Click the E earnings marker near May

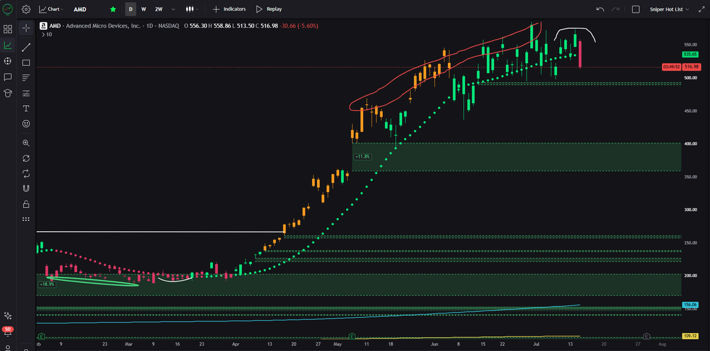352,336
